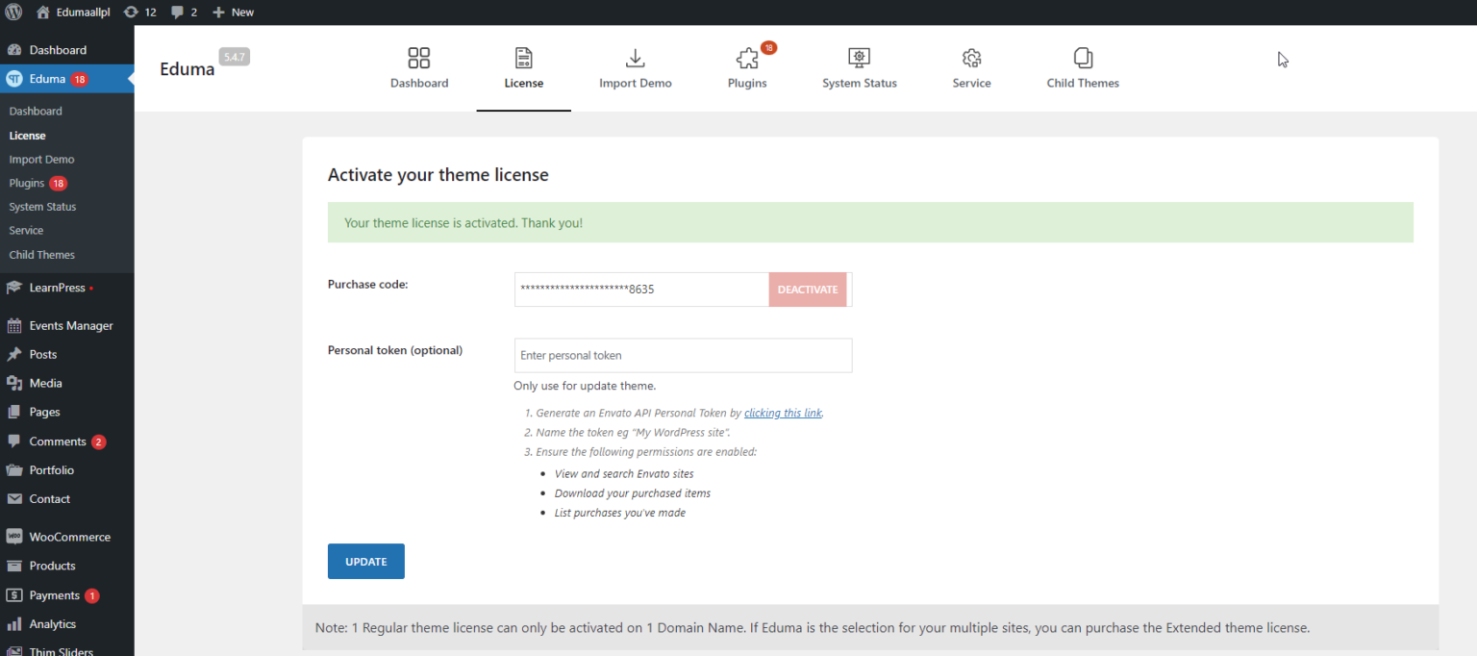
Task: Select the LearnPress graduation cap icon
Action: pyautogui.click(x=13, y=287)
